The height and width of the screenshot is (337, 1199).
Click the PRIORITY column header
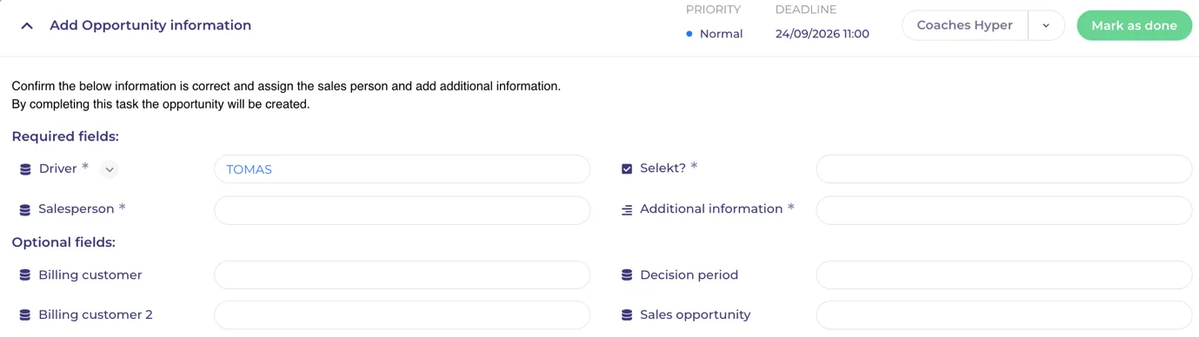click(x=713, y=10)
